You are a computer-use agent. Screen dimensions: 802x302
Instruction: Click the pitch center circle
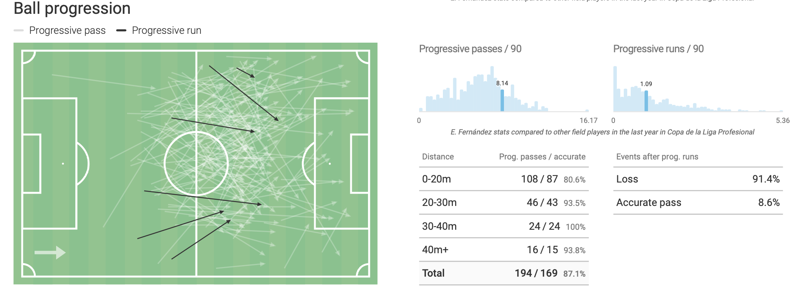[x=196, y=164]
